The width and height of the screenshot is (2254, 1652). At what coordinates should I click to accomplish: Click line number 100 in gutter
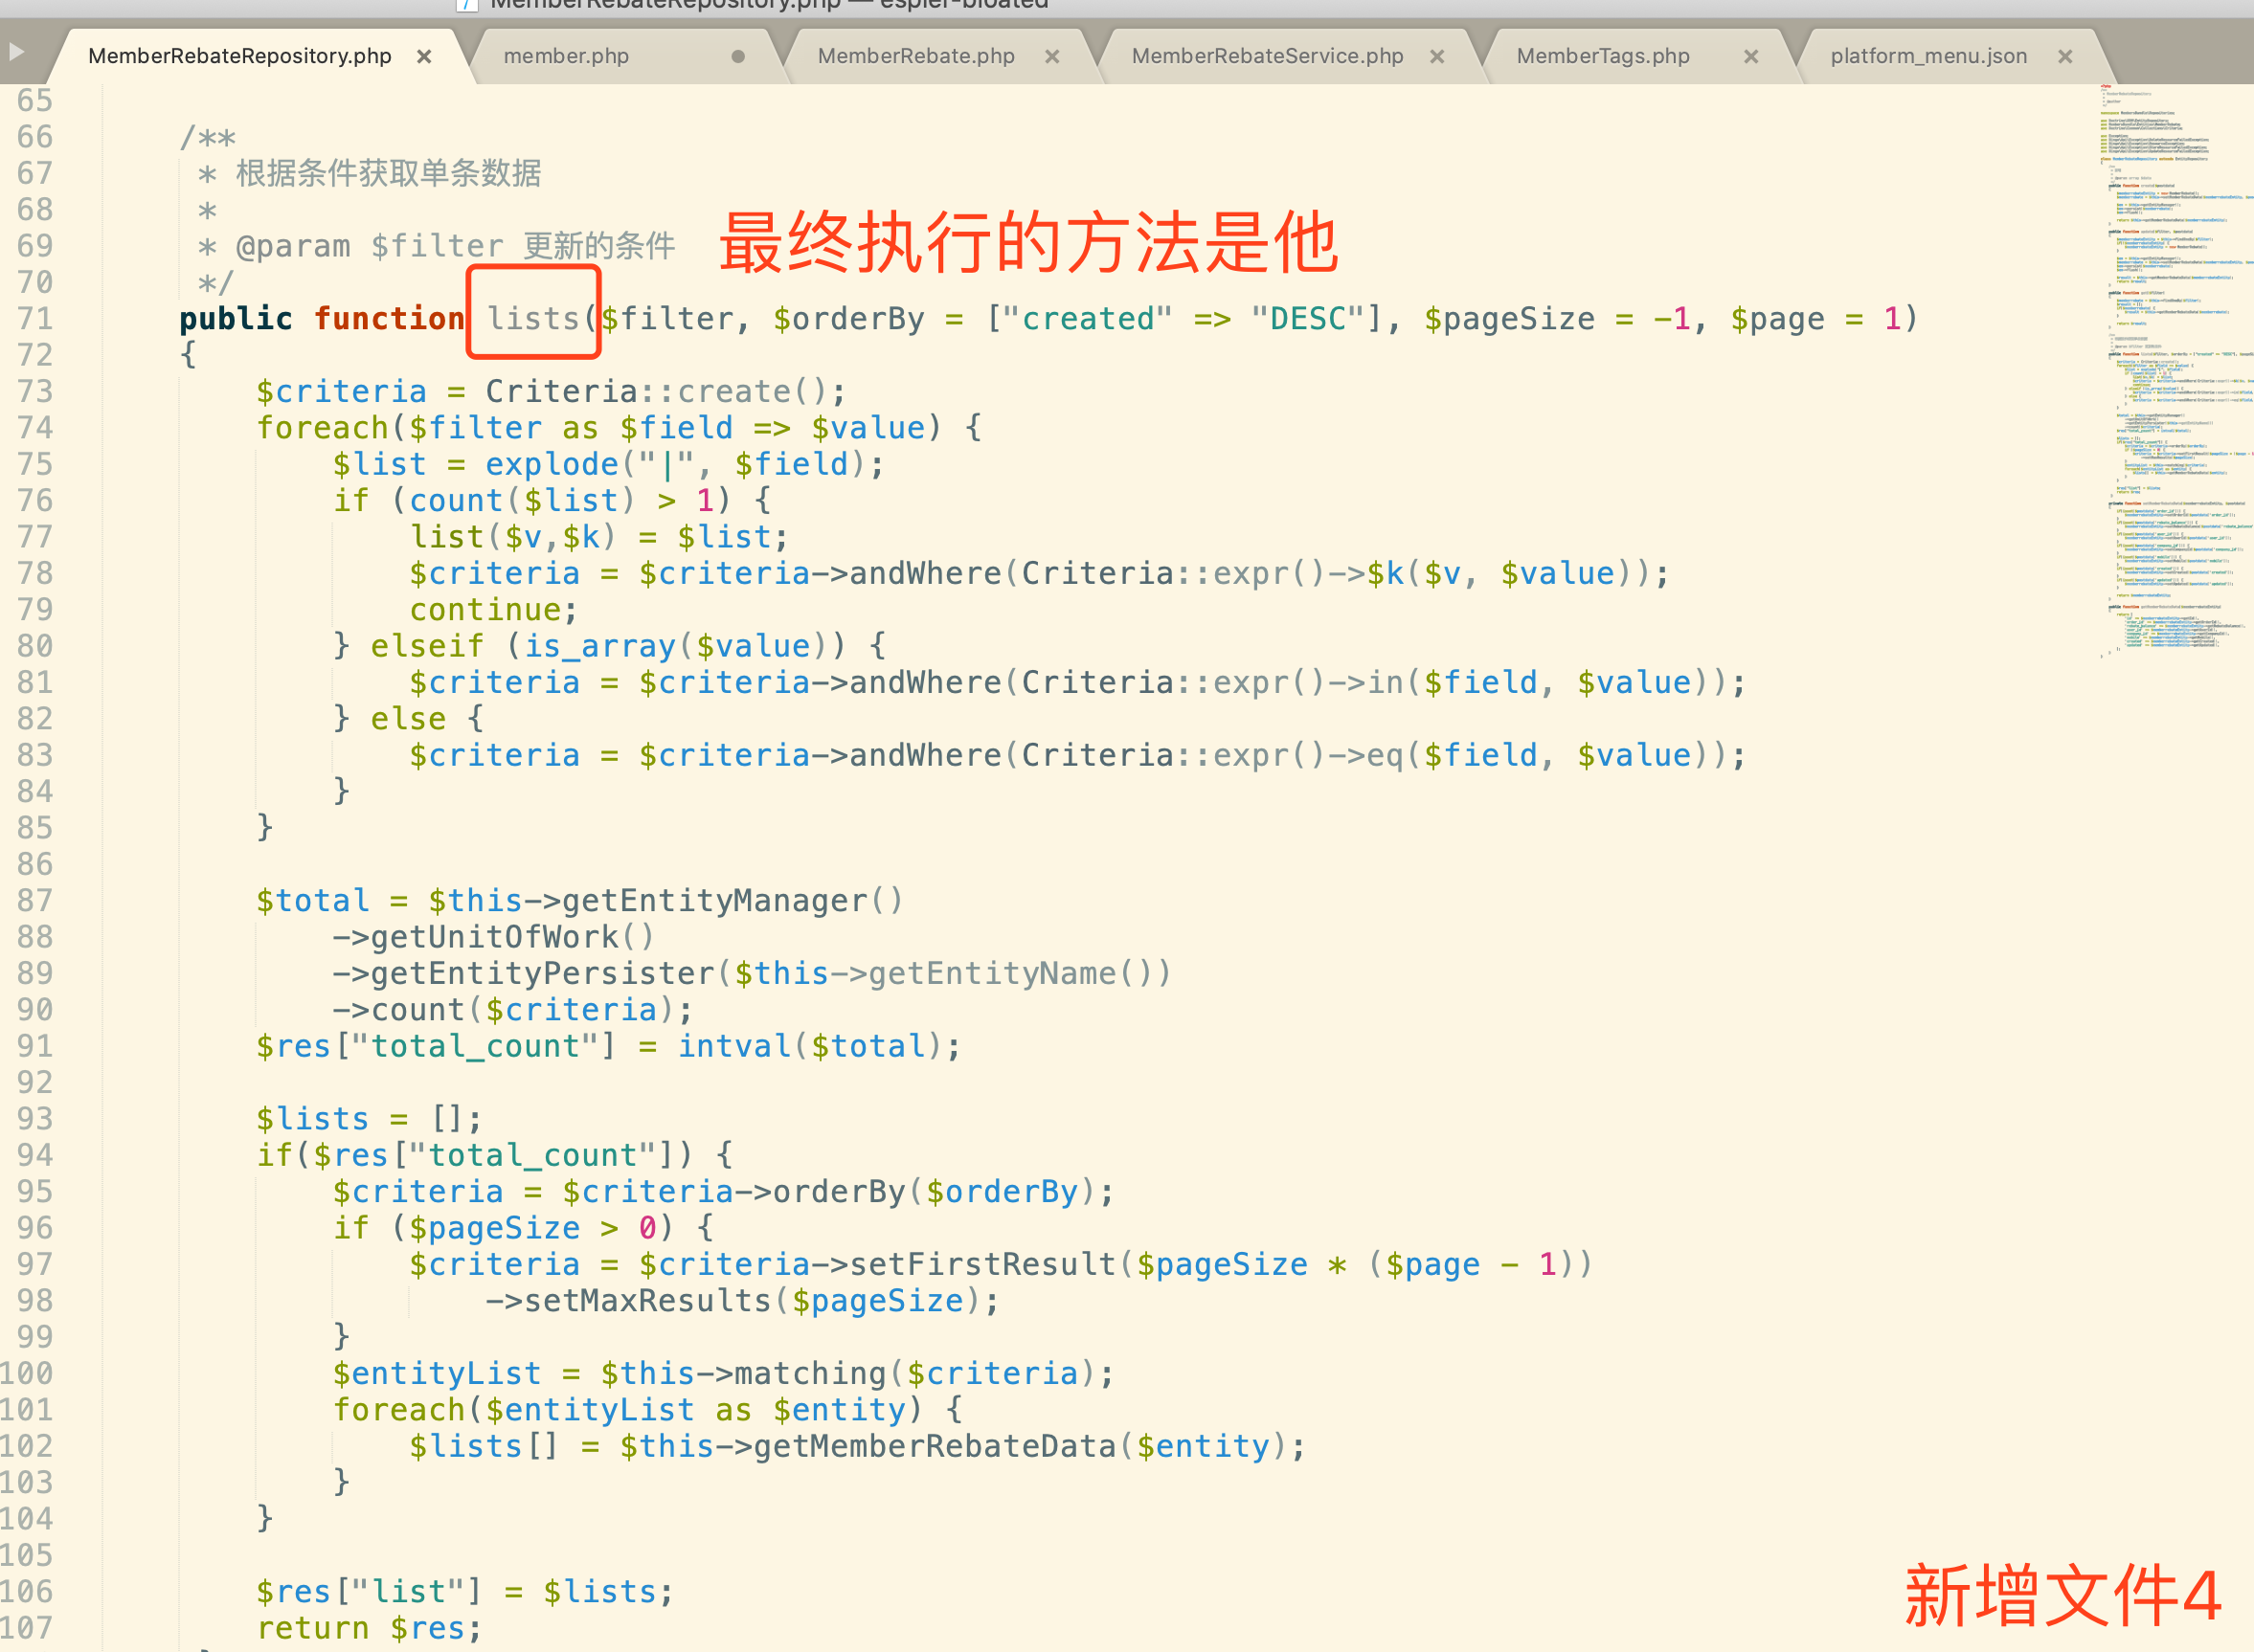28,1374
